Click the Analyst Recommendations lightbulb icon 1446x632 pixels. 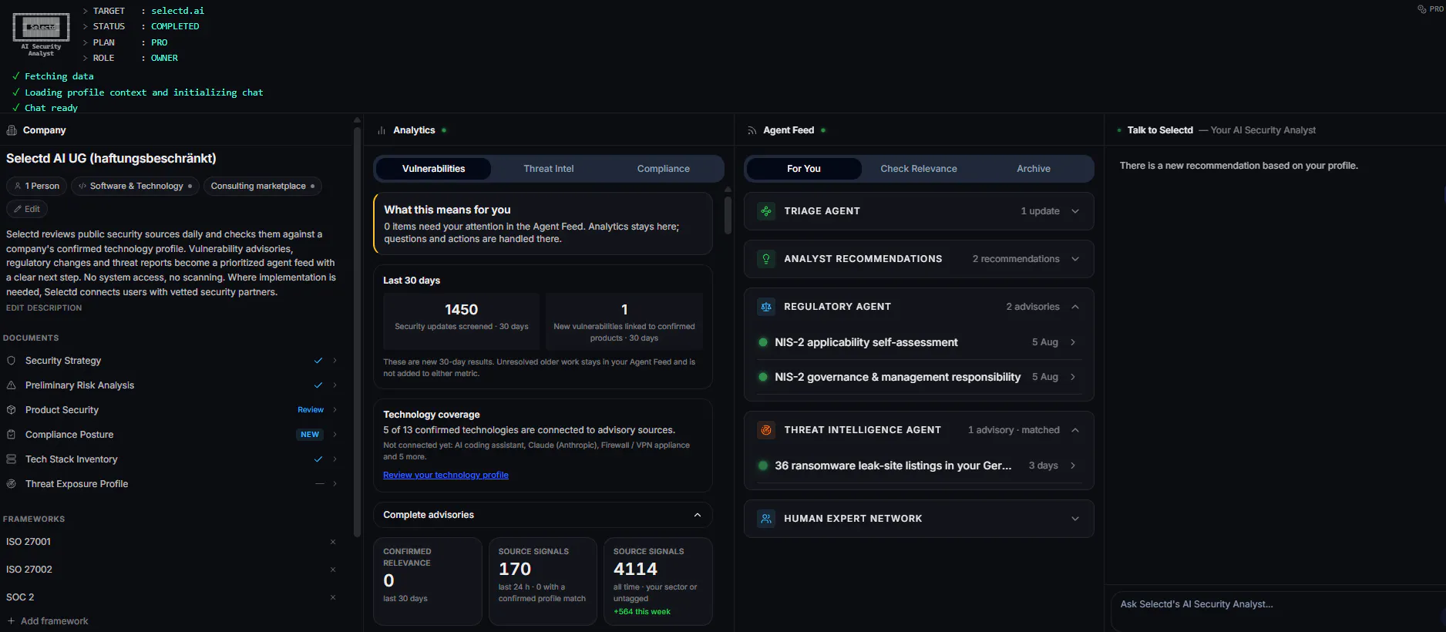click(766, 259)
